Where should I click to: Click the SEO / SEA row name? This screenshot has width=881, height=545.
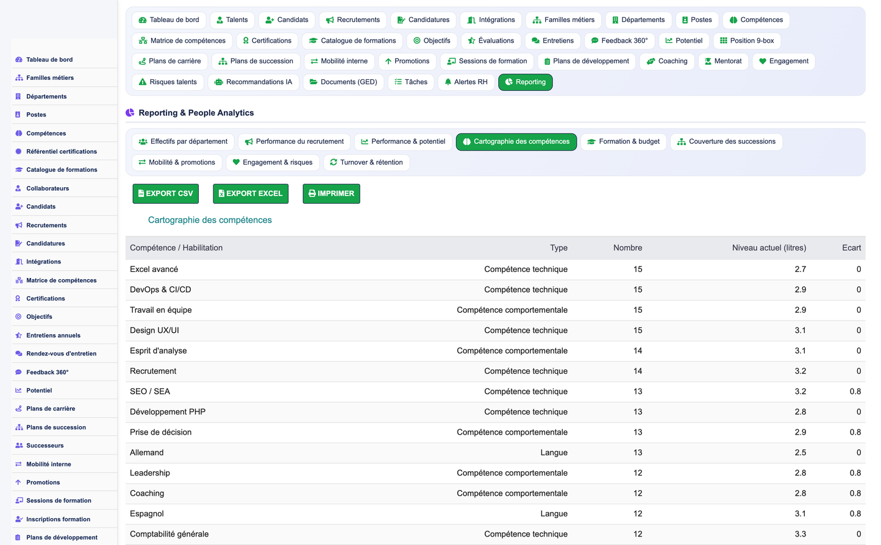coord(150,391)
